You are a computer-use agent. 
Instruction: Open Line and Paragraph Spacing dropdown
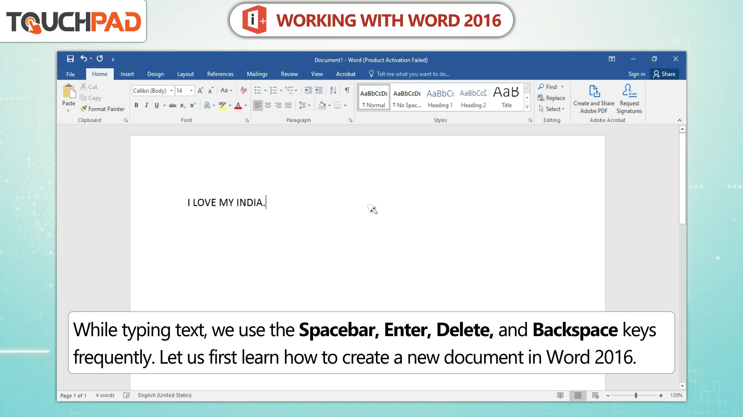[x=305, y=105]
